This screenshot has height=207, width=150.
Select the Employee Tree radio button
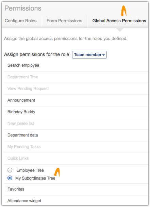(x=10, y=170)
